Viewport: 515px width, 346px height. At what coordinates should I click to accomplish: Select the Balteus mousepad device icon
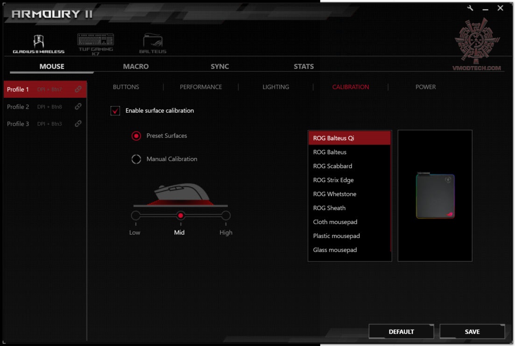point(153,44)
